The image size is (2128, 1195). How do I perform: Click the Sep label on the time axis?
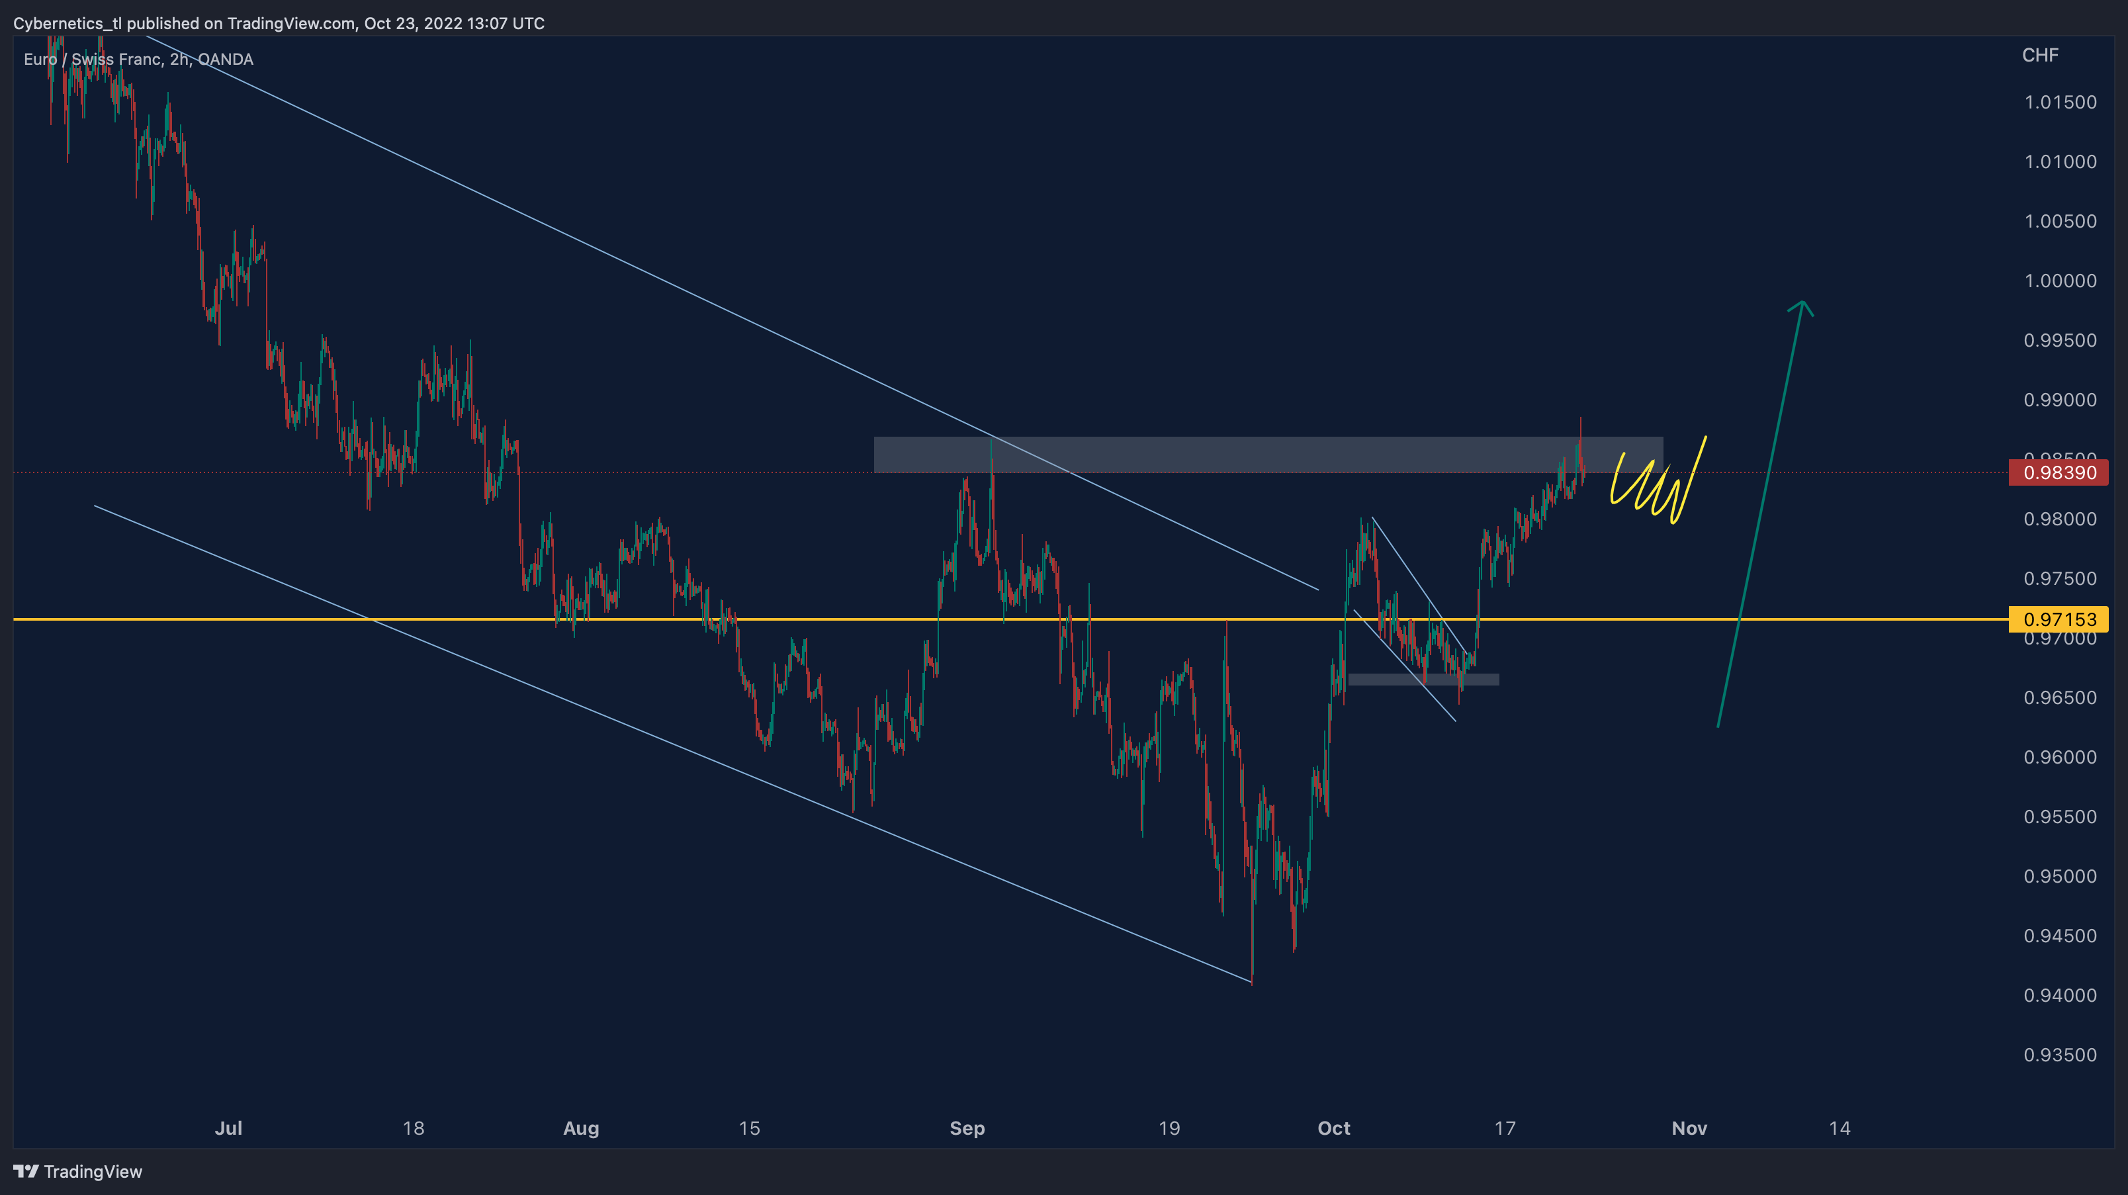tap(967, 1128)
